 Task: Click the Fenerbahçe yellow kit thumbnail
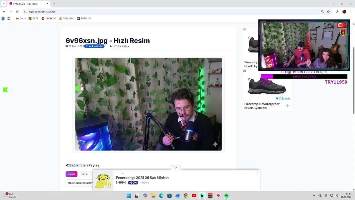click(103, 181)
